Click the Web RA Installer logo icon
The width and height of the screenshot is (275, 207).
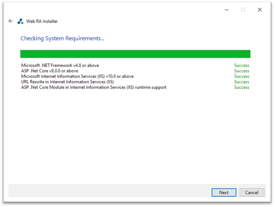[x=21, y=21]
